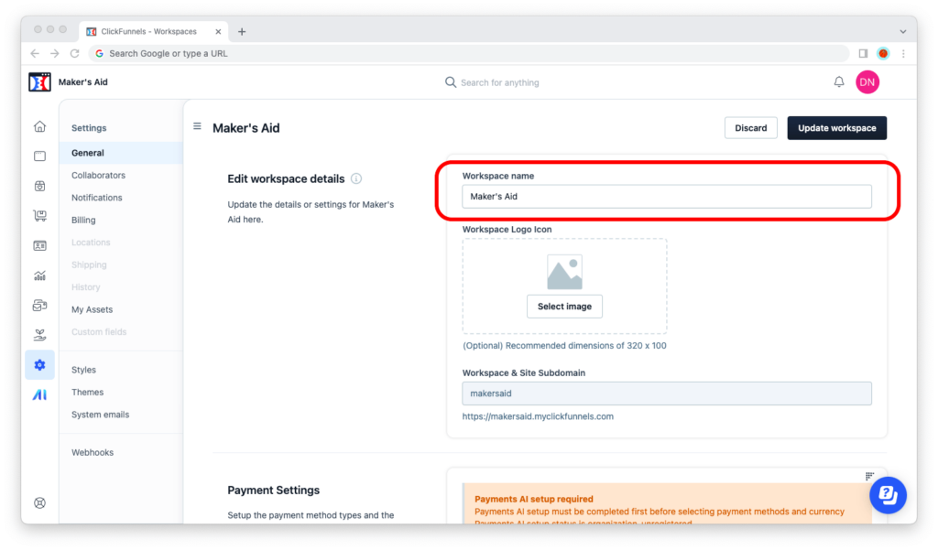Image resolution: width=938 pixels, height=550 pixels.
Task: Open Shipping settings
Action: [x=89, y=264]
